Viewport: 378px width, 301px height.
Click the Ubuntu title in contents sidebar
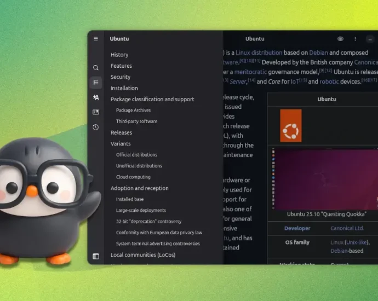pyautogui.click(x=119, y=39)
